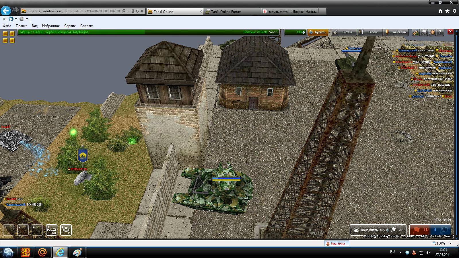Open the system volume speaker icon
The height and width of the screenshot is (258, 459).
tap(428, 253)
